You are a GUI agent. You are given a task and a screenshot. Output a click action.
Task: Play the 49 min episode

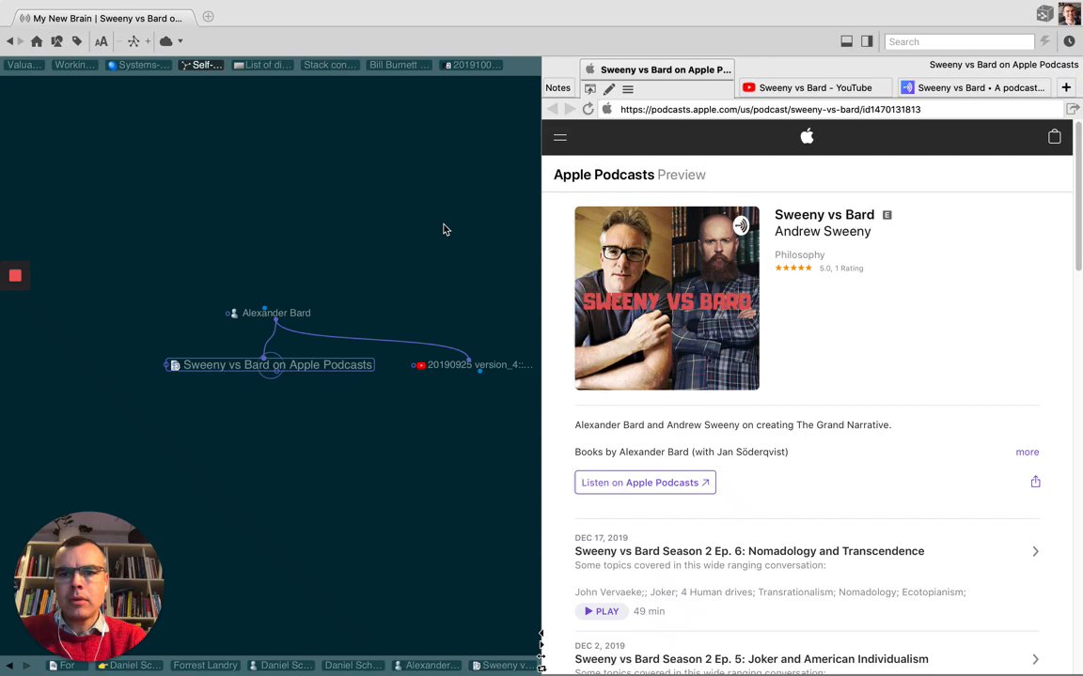pyautogui.click(x=602, y=611)
